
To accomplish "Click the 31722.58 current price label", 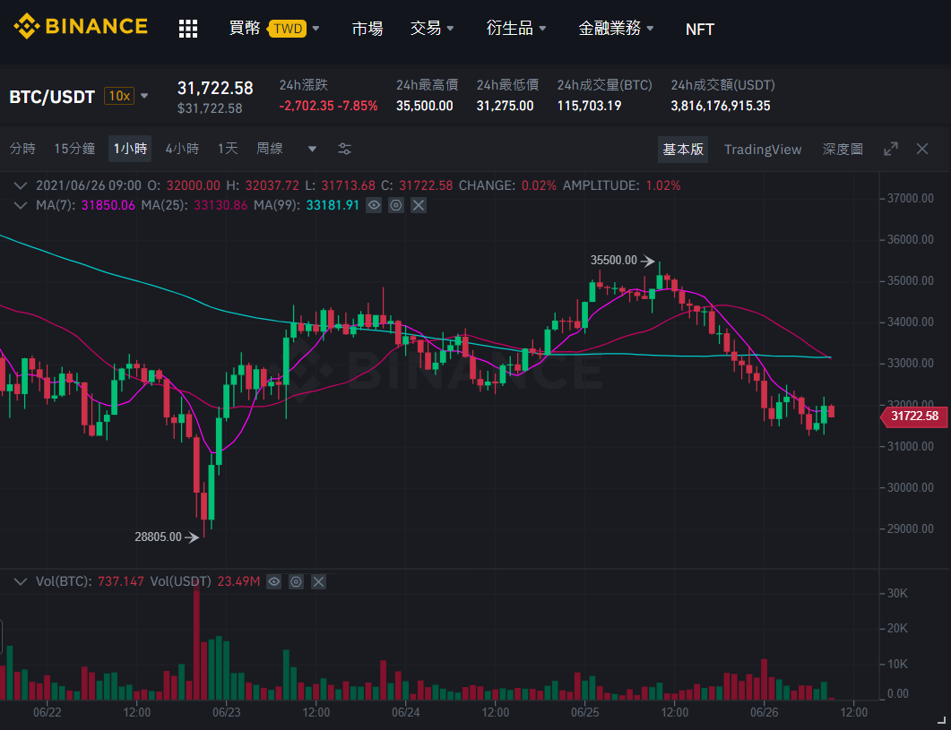I will (913, 417).
